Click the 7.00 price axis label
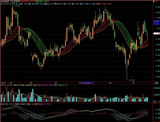 pos(158,39)
